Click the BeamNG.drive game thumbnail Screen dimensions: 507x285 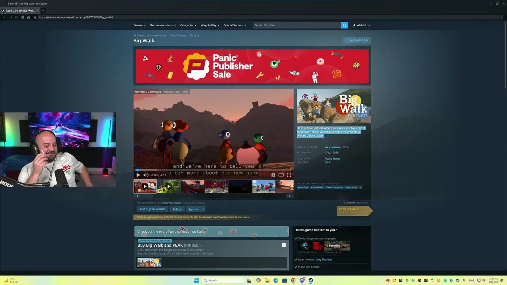337,245
